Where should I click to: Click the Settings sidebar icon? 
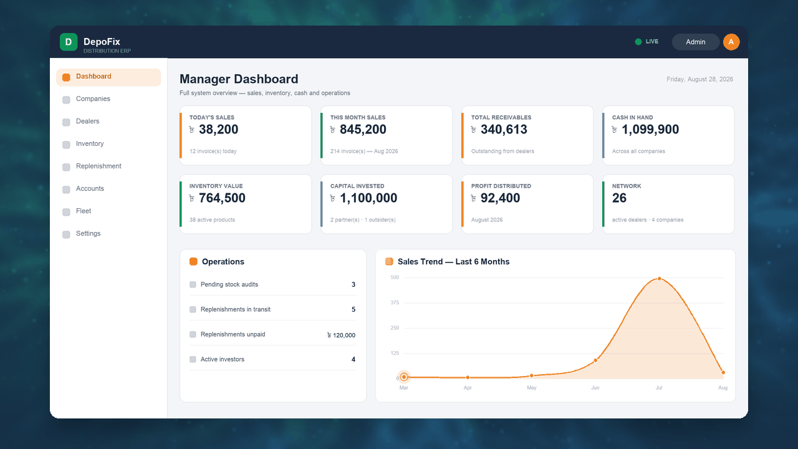[66, 234]
